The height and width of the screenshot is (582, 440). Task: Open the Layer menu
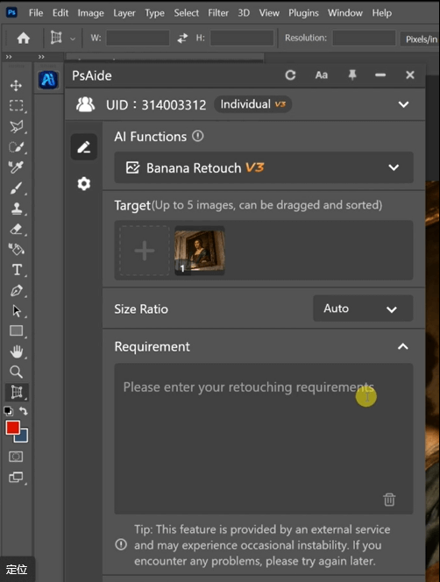coord(124,13)
